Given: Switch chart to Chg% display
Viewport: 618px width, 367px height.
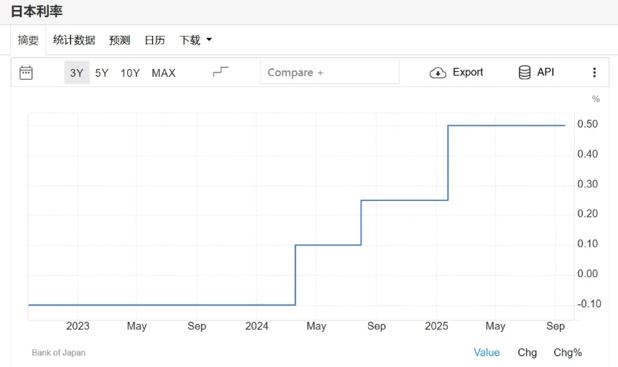Looking at the screenshot, I should [567, 352].
